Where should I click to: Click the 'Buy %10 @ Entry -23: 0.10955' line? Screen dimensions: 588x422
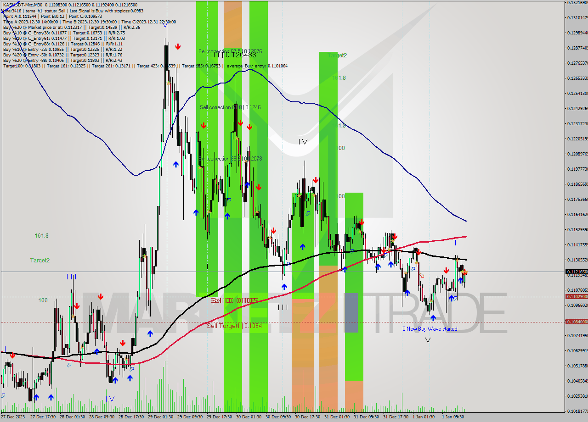(62, 49)
